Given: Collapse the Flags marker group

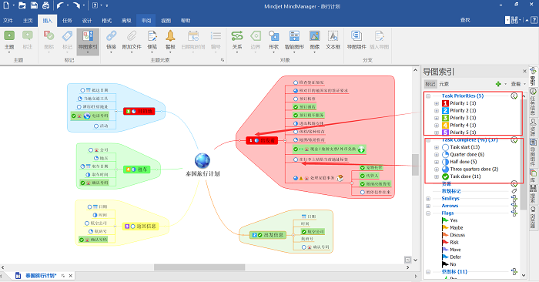Looking at the screenshot, I should pos(428,213).
